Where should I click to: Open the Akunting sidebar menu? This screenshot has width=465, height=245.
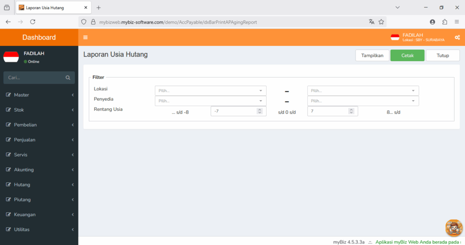tap(39, 170)
